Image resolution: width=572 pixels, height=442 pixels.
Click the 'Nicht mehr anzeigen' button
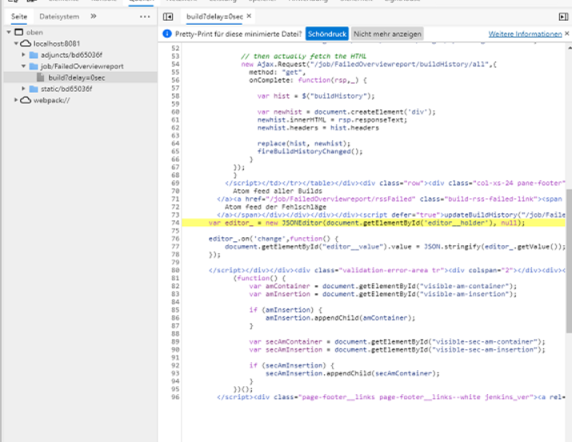387,34
